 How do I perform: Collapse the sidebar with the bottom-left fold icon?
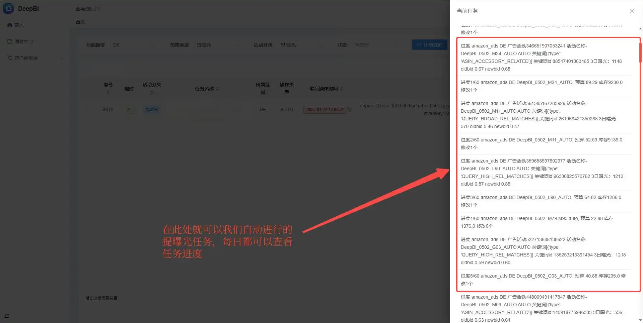pyautogui.click(x=7, y=316)
